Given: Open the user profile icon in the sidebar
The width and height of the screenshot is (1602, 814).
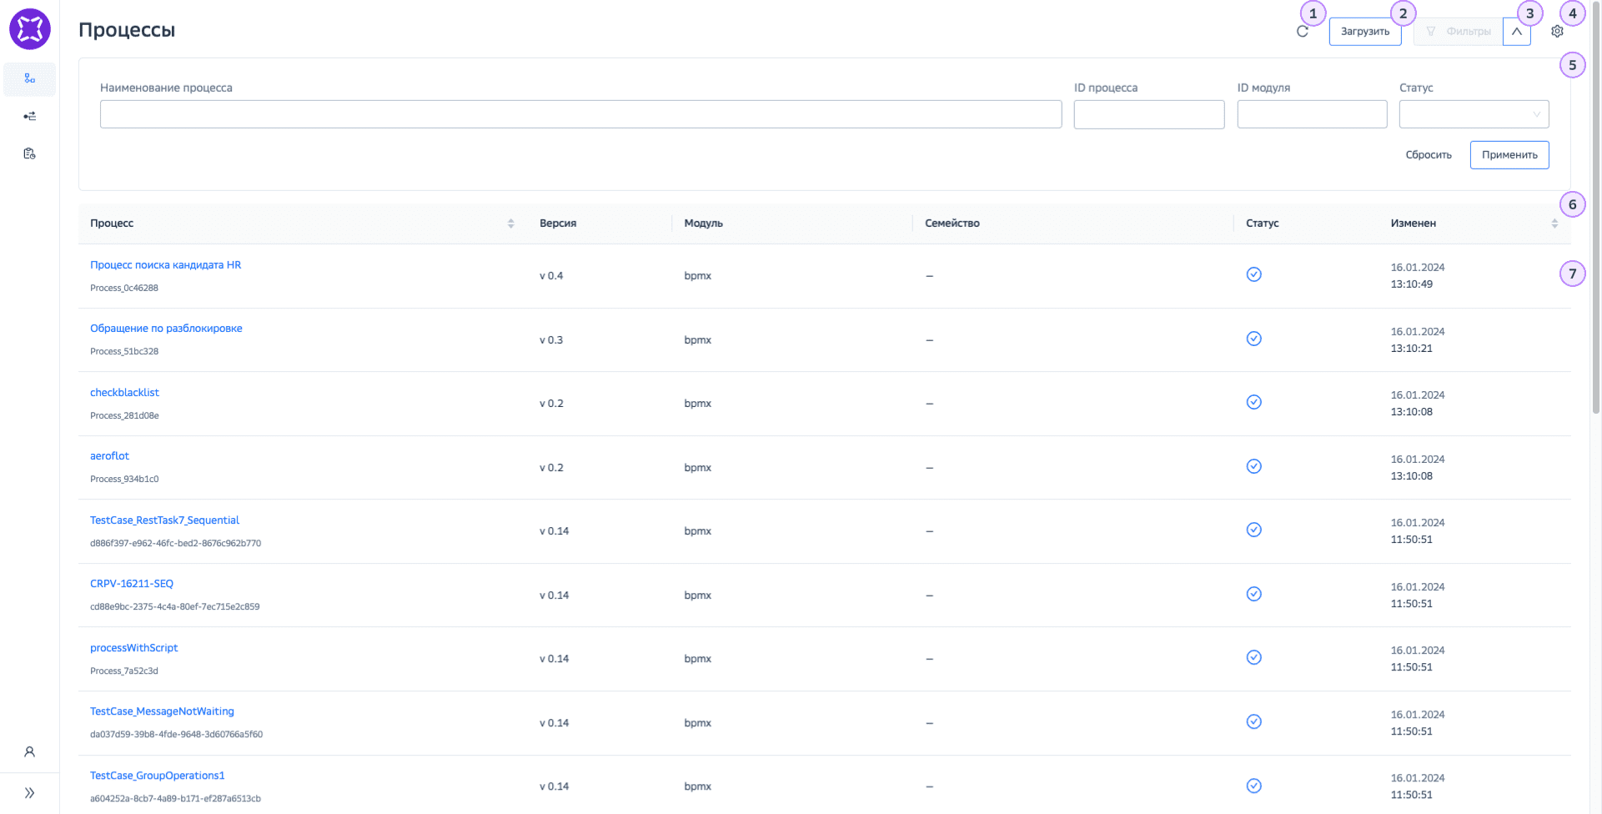Looking at the screenshot, I should click(30, 752).
